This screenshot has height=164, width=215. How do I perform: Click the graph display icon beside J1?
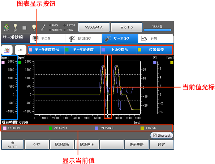tap(7, 50)
